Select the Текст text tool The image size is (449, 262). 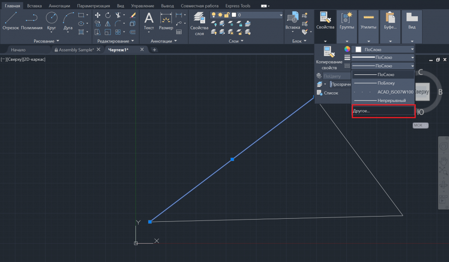(149, 21)
